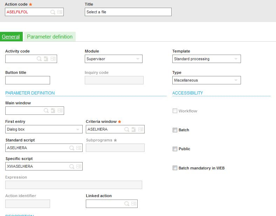
Task: Enable the Batch checkbox
Action: [175, 130]
